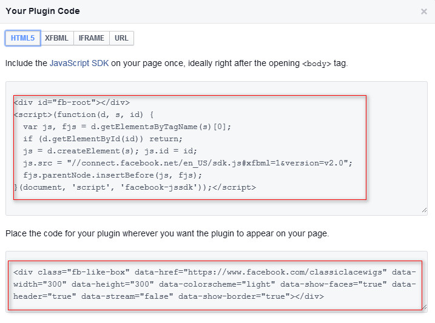Screen dimensions: 435x323
Task: Click the fjs.parentNode.insertBefore line
Action: coord(112,175)
